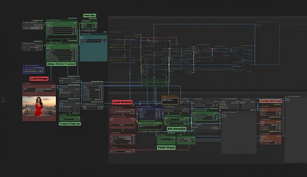Open the dropdown in the top-left gray node

pyautogui.click(x=33, y=28)
